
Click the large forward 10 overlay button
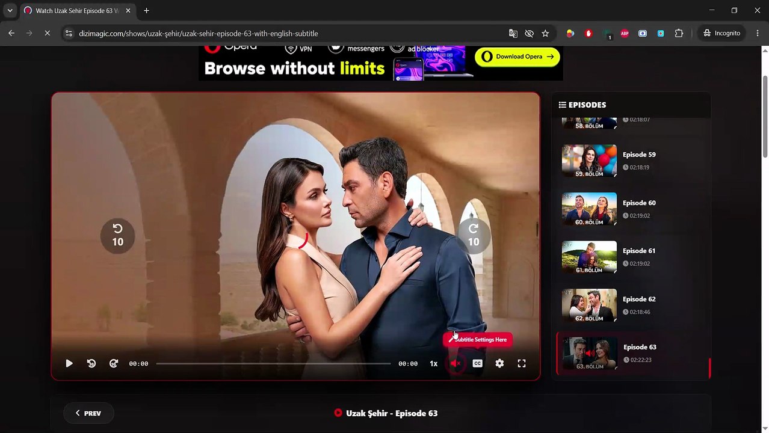[x=474, y=235]
